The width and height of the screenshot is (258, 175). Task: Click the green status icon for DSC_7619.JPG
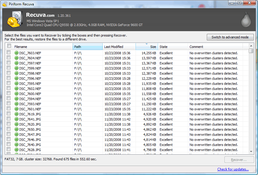(x=16, y=114)
